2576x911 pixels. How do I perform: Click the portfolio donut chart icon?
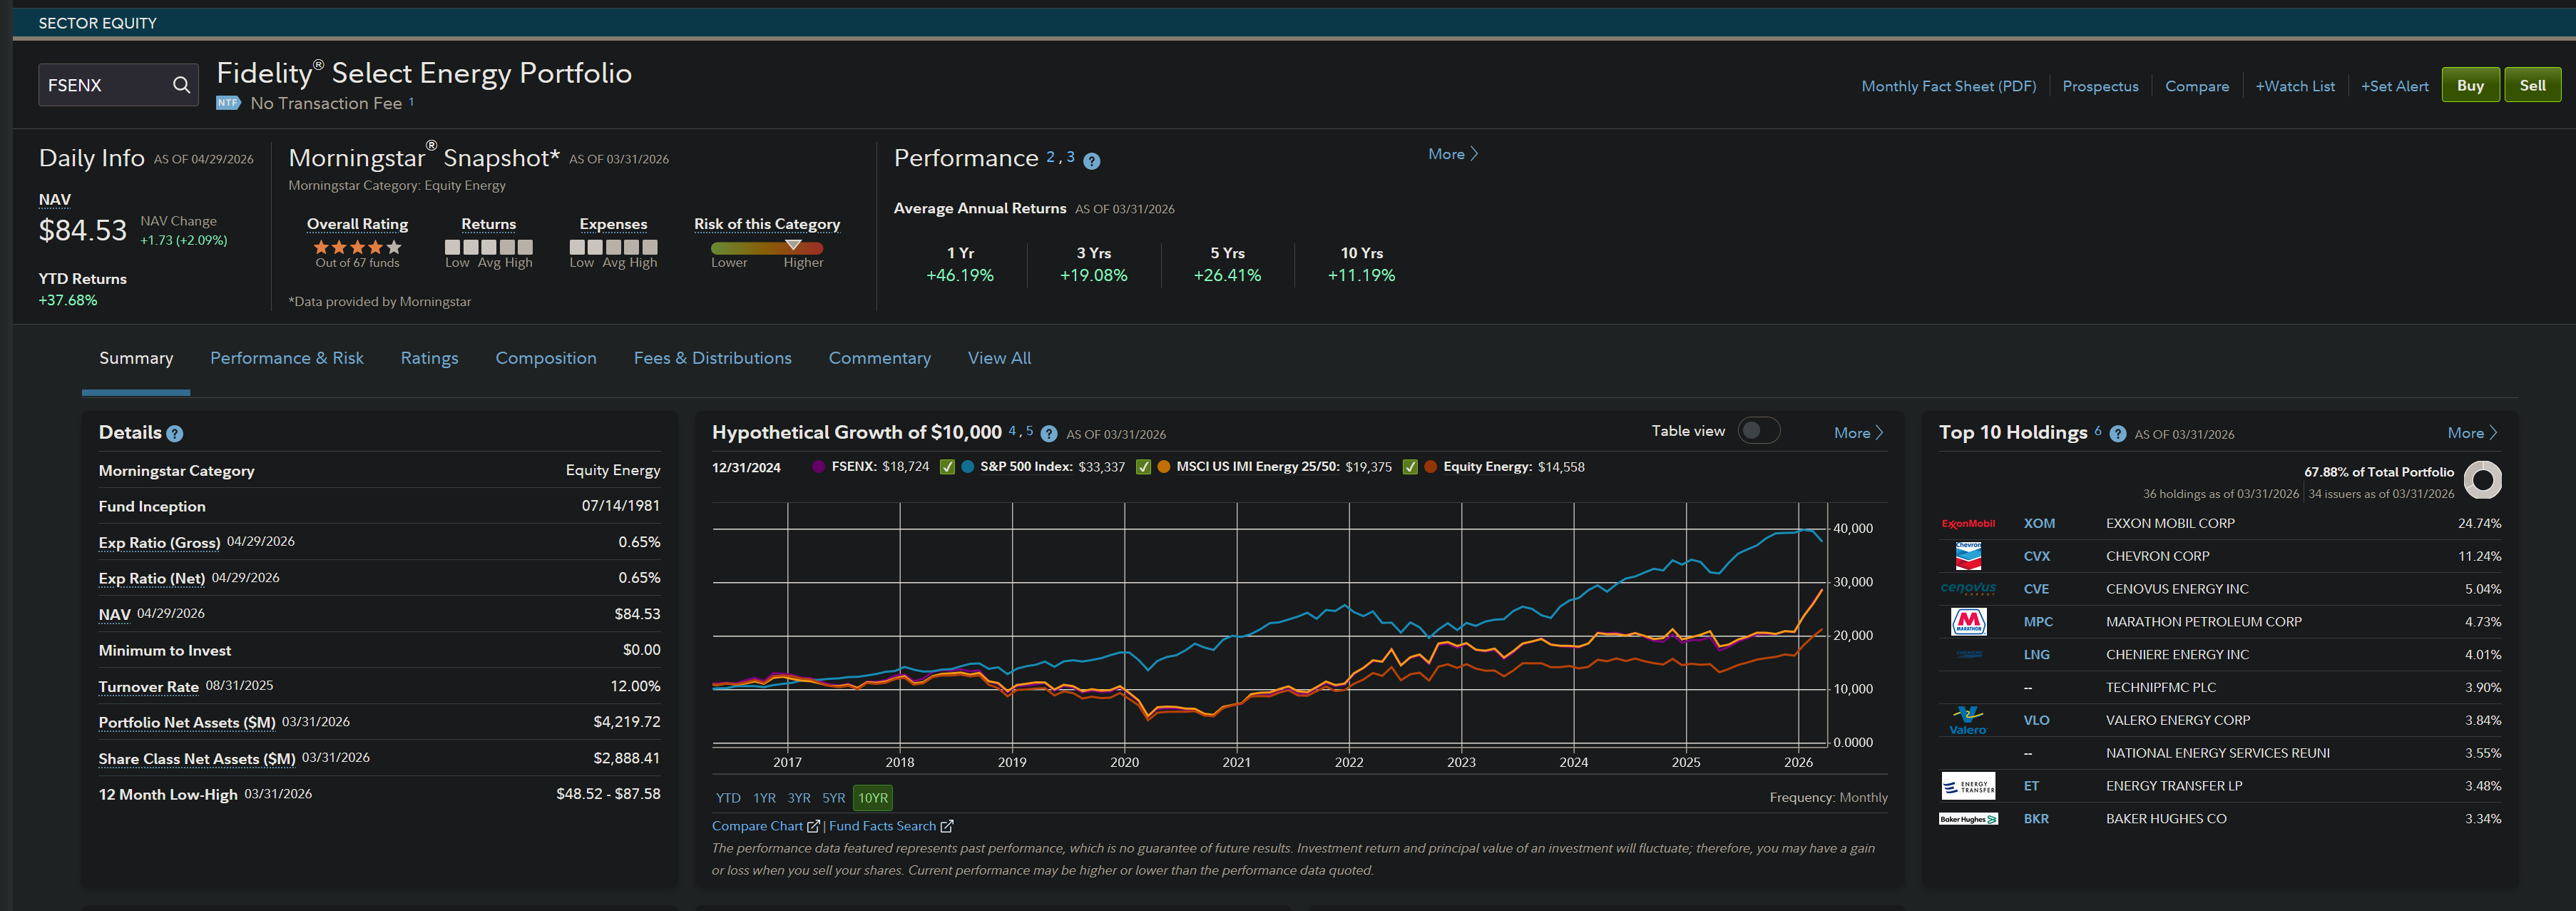pos(2483,480)
